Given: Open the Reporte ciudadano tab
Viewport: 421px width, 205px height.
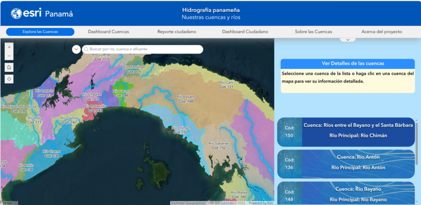Looking at the screenshot, I should pos(177,32).
